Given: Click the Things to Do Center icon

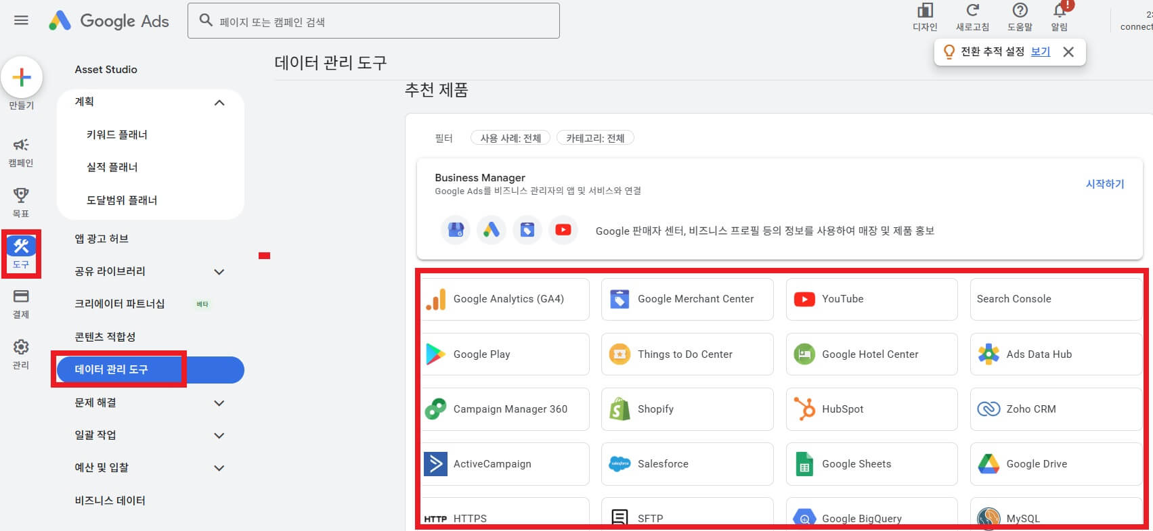Looking at the screenshot, I should (x=619, y=354).
